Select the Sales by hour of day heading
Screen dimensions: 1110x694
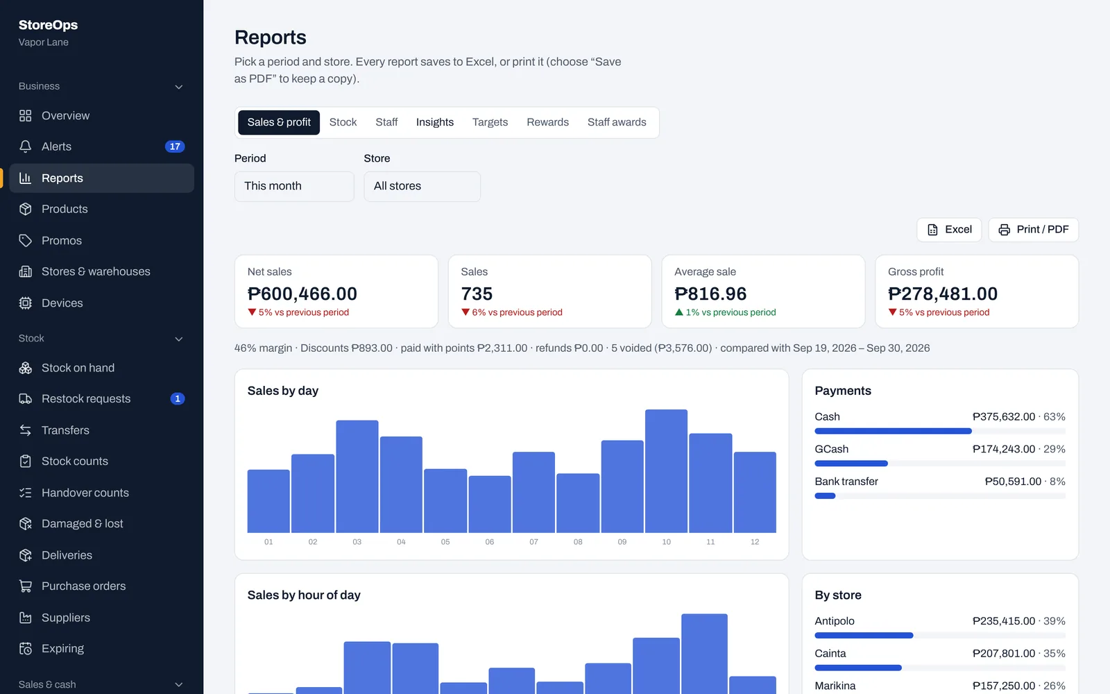(x=304, y=595)
